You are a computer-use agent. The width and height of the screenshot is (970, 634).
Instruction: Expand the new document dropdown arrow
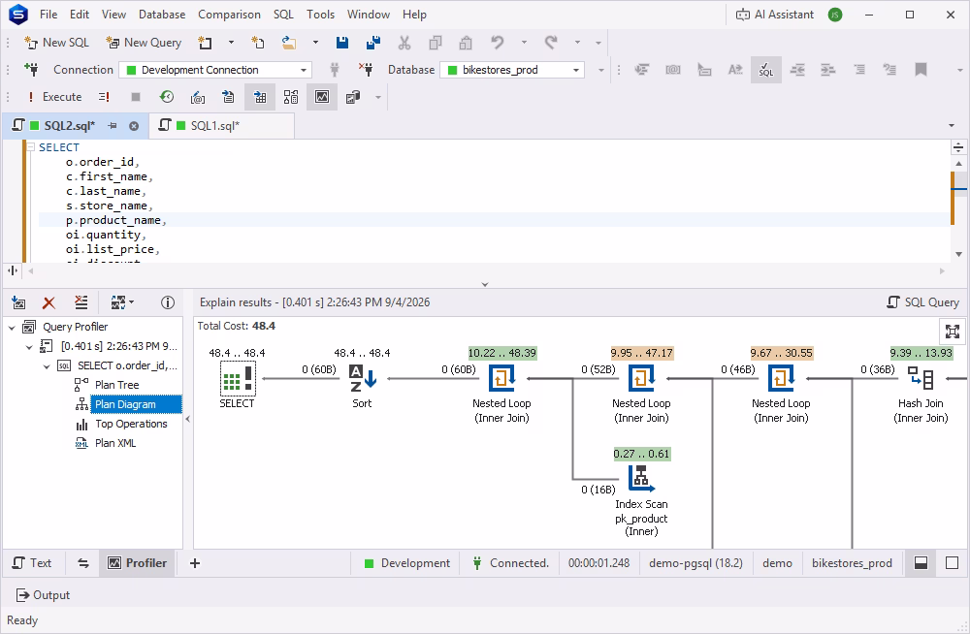[x=232, y=42]
